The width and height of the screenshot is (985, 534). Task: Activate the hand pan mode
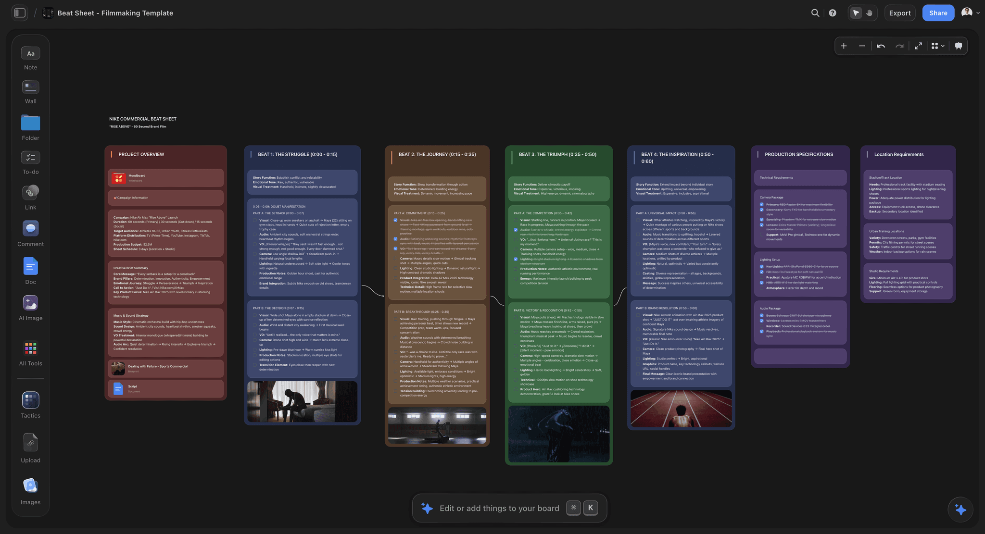click(869, 13)
